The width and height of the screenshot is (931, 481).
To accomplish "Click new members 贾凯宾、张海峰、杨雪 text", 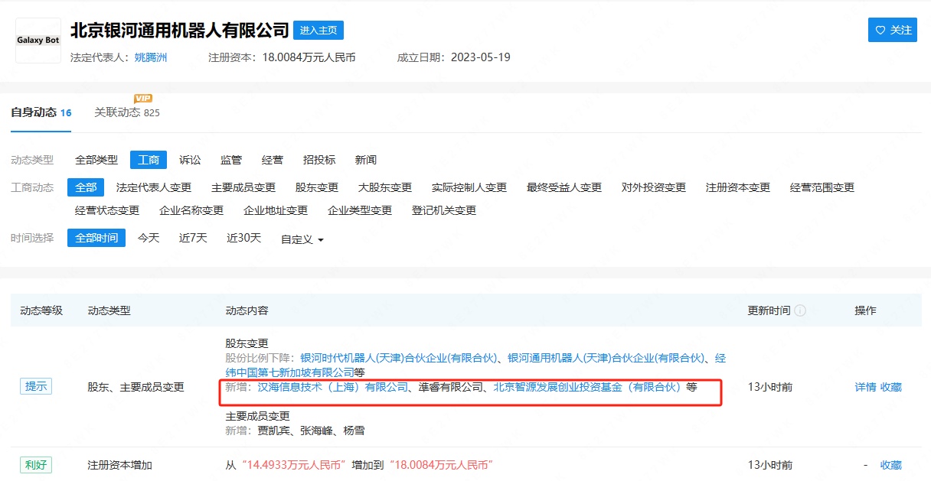I will pyautogui.click(x=311, y=431).
